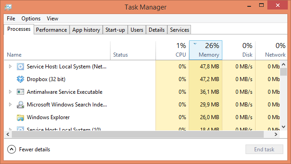This screenshot has width=291, height=164.
Task: Click Windows Explorer 0 MB/s disk value
Action: (244, 117)
